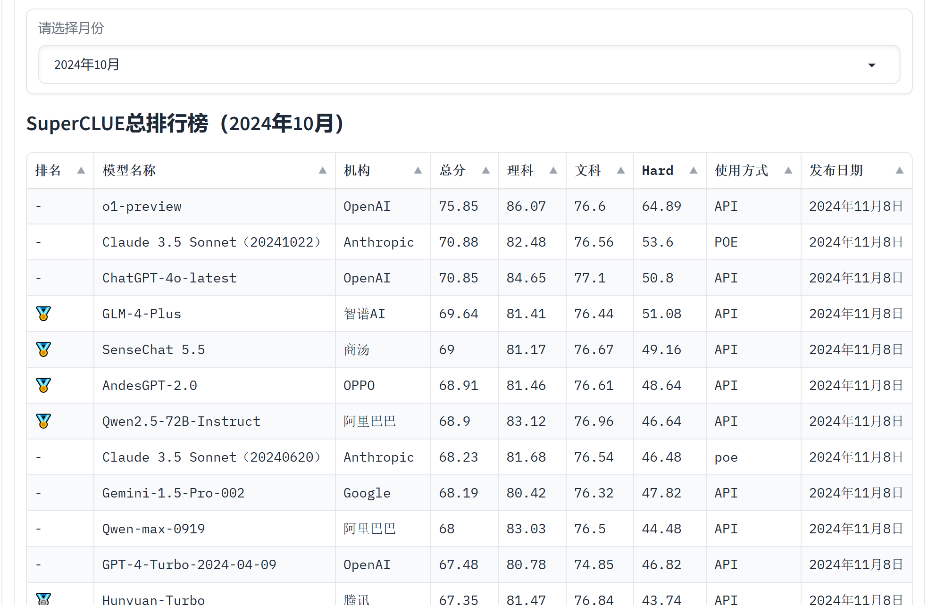The width and height of the screenshot is (928, 605).
Task: Click the Gemini-1.5-Pro-002 row name
Action: [173, 493]
